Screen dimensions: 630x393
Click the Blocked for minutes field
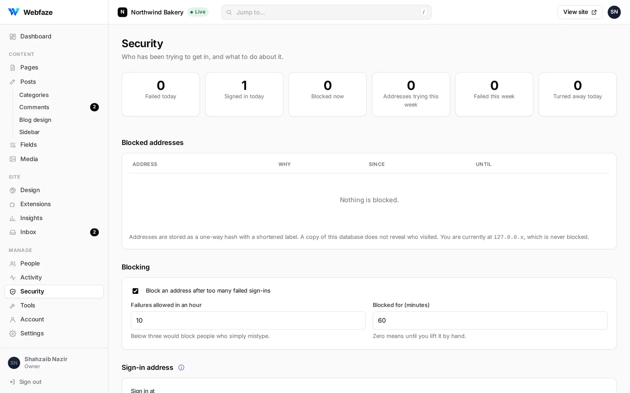[490, 321]
